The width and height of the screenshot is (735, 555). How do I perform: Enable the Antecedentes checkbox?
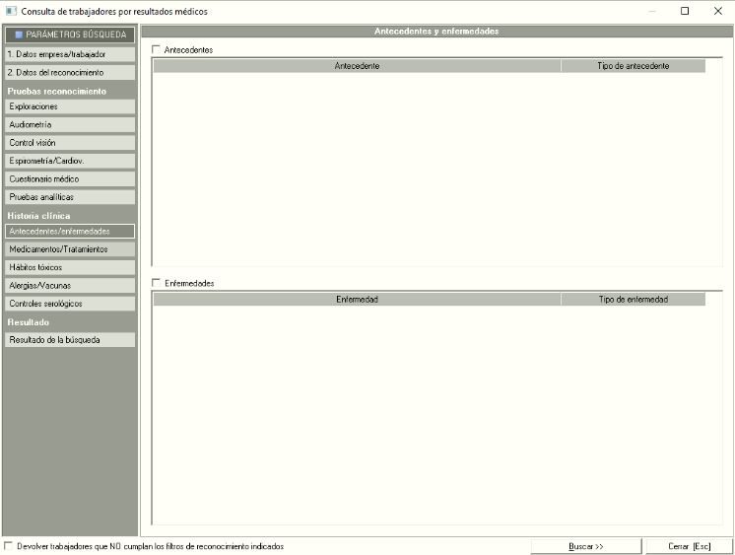tap(157, 49)
